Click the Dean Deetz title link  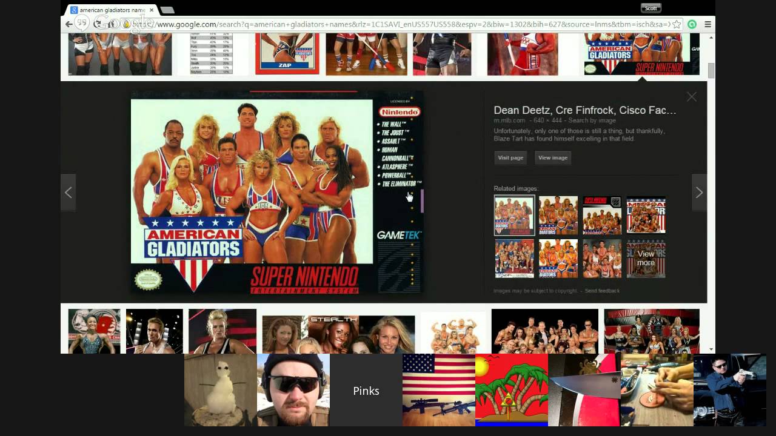585,110
